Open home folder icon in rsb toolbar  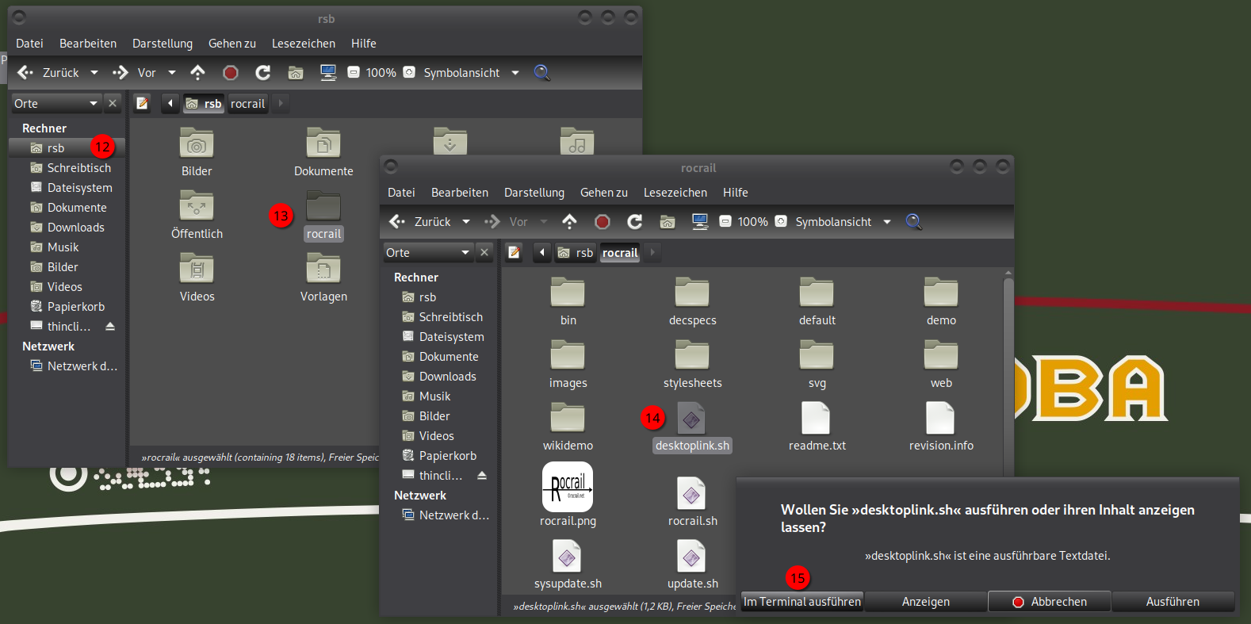coord(296,73)
